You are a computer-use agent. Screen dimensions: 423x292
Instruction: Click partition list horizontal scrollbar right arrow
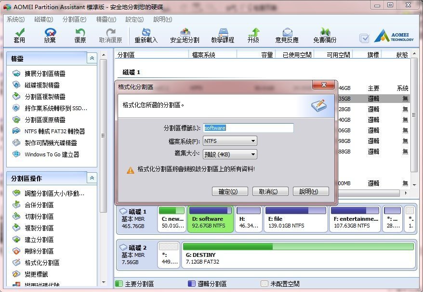(406, 193)
